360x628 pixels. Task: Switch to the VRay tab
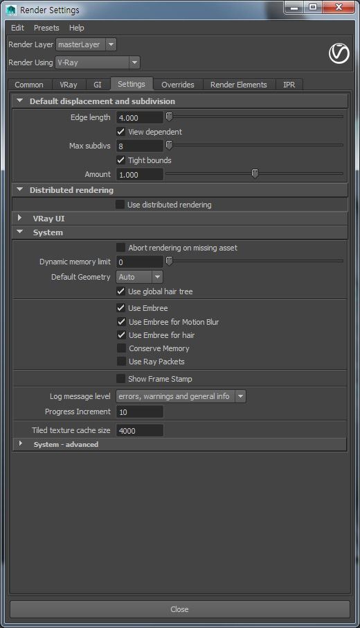coord(69,85)
